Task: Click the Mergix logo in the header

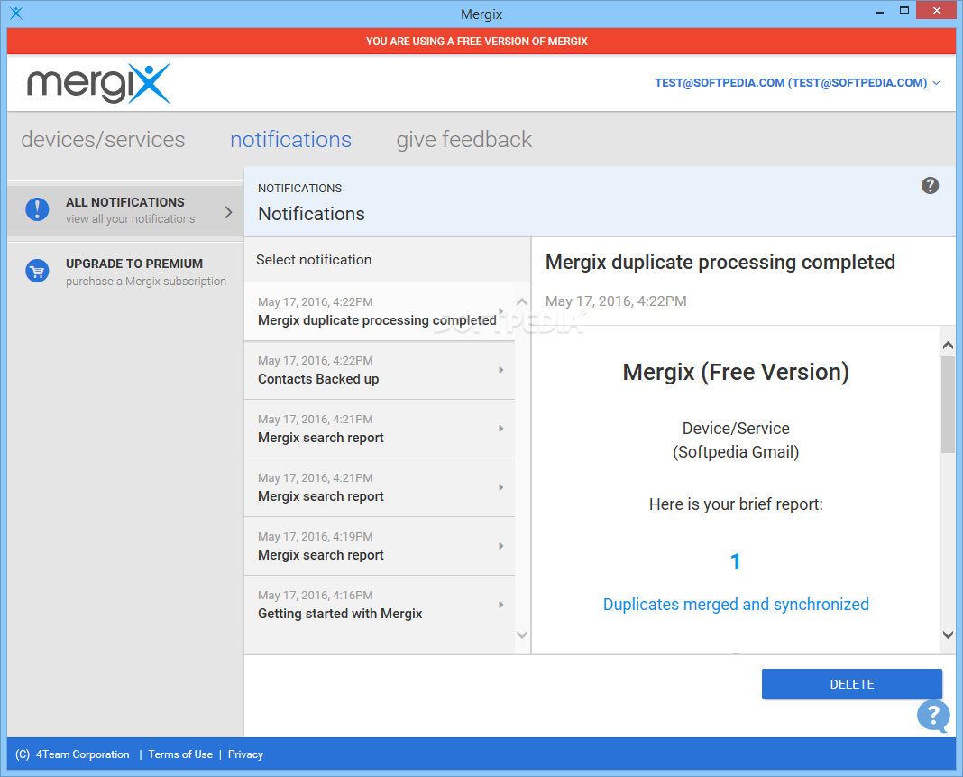Action: pos(98,83)
